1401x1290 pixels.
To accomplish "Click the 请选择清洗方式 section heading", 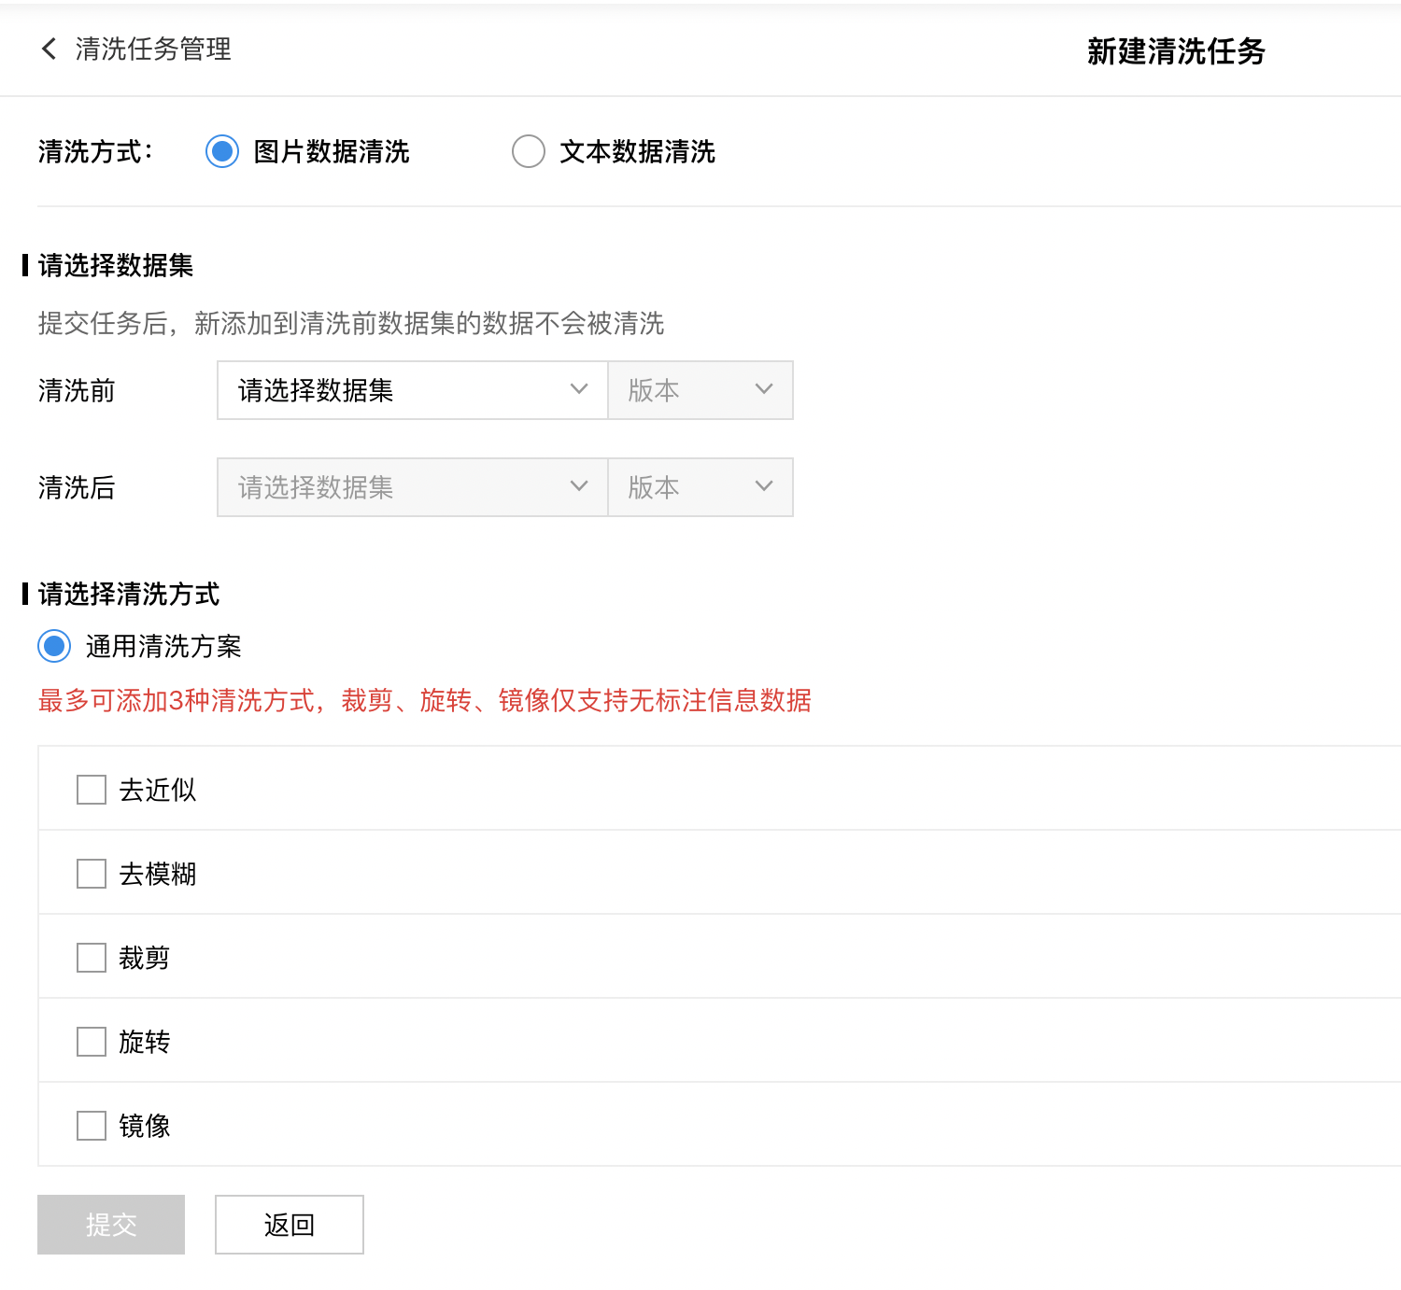I will click(x=129, y=595).
